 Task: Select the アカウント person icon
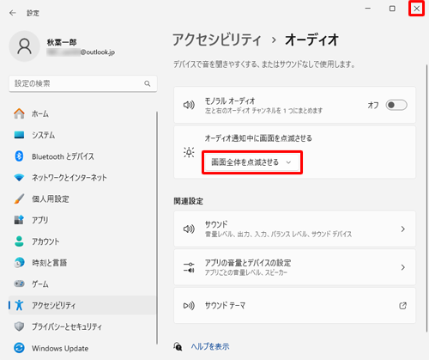(19, 241)
